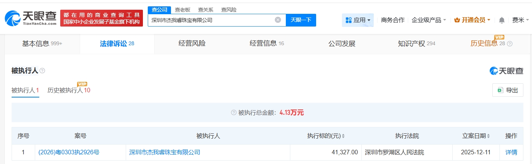The width and height of the screenshot is (532, 164).
Task: Export data with 导出 button
Action: pos(508,90)
